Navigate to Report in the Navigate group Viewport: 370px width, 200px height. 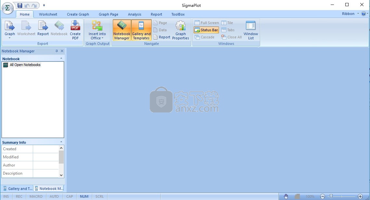(162, 37)
